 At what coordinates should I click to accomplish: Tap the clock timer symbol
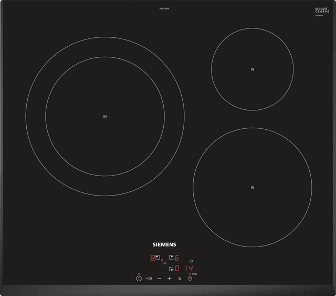(x=190, y=279)
